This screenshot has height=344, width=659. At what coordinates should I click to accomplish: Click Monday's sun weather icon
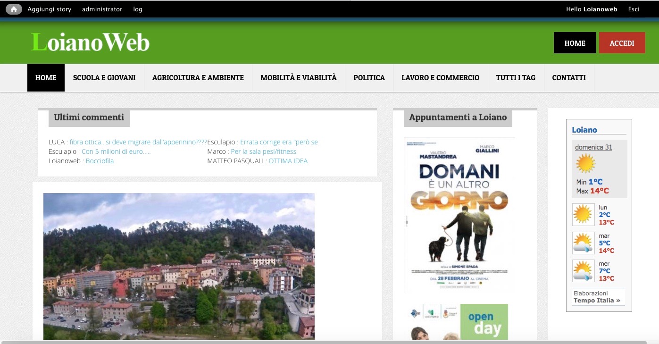pos(583,215)
